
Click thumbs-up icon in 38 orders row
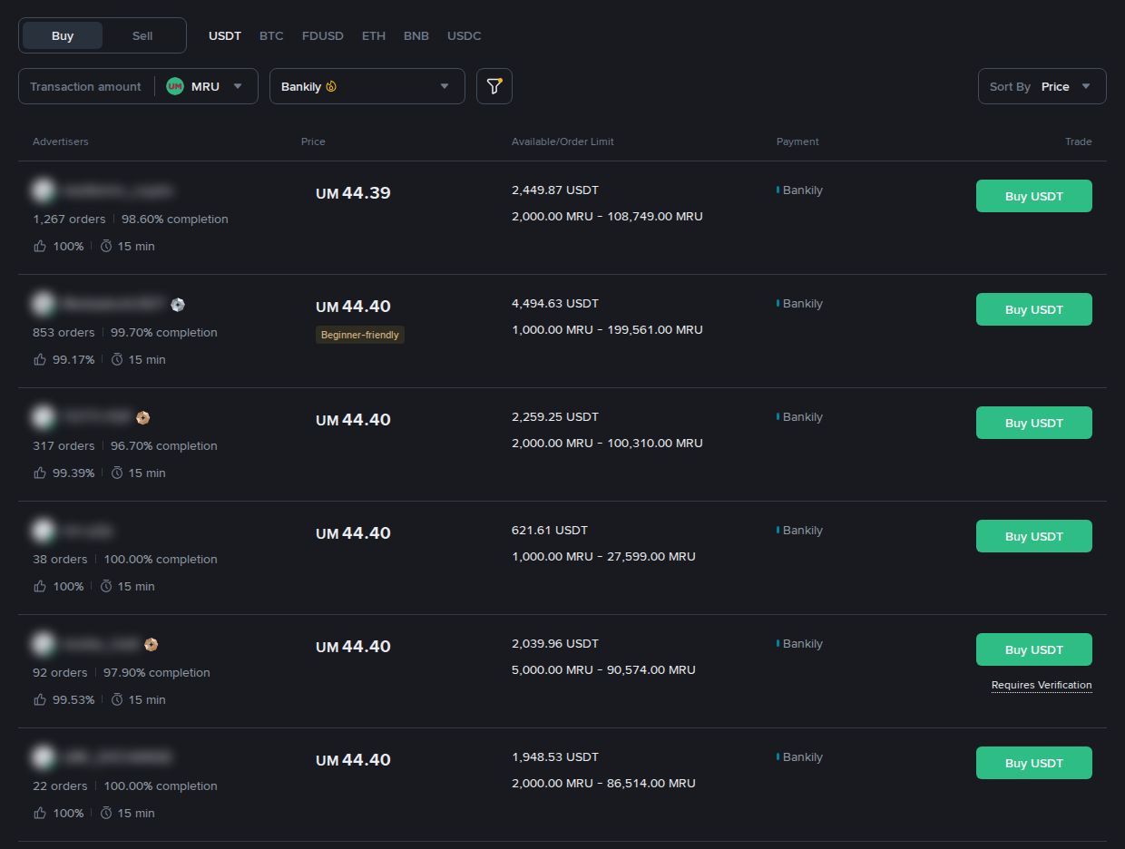pyautogui.click(x=40, y=586)
